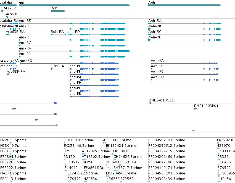Click EST label GH14626.3prime

click(128, 157)
